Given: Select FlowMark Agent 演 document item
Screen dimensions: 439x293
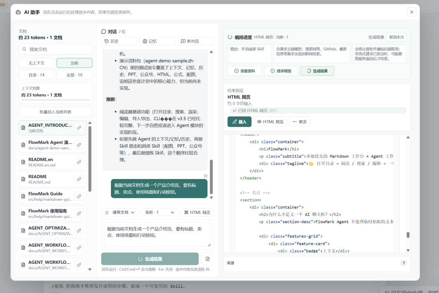Looking at the screenshot, I should pyautogui.click(x=52, y=145).
